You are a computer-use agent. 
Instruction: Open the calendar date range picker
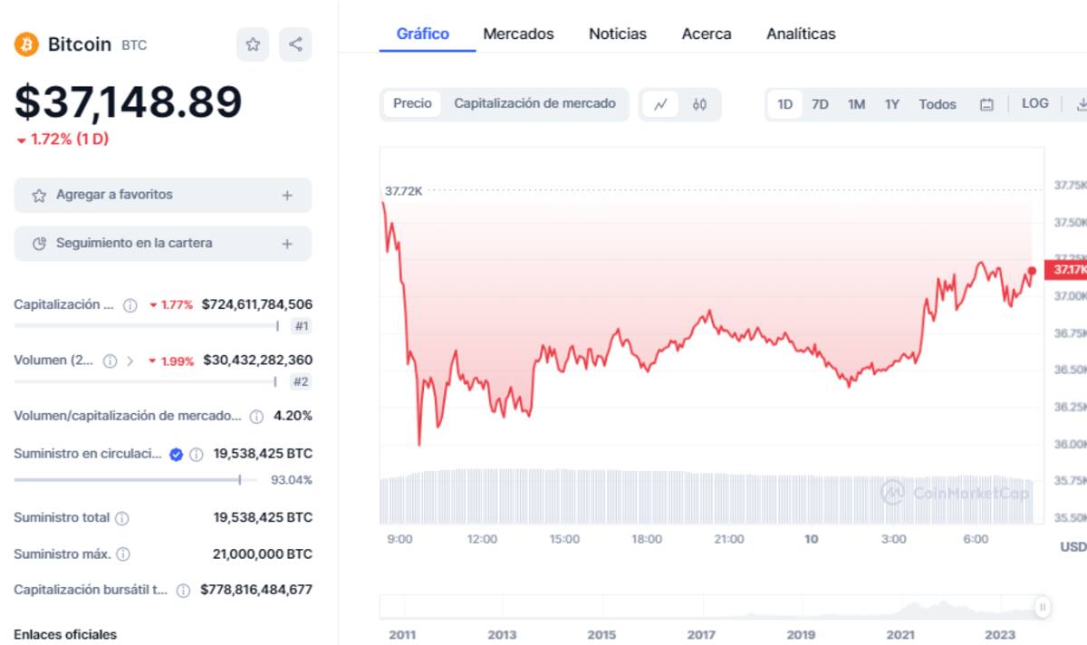click(986, 104)
